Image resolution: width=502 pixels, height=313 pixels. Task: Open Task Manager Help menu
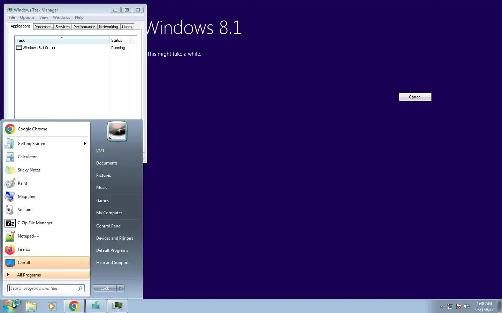tap(79, 17)
